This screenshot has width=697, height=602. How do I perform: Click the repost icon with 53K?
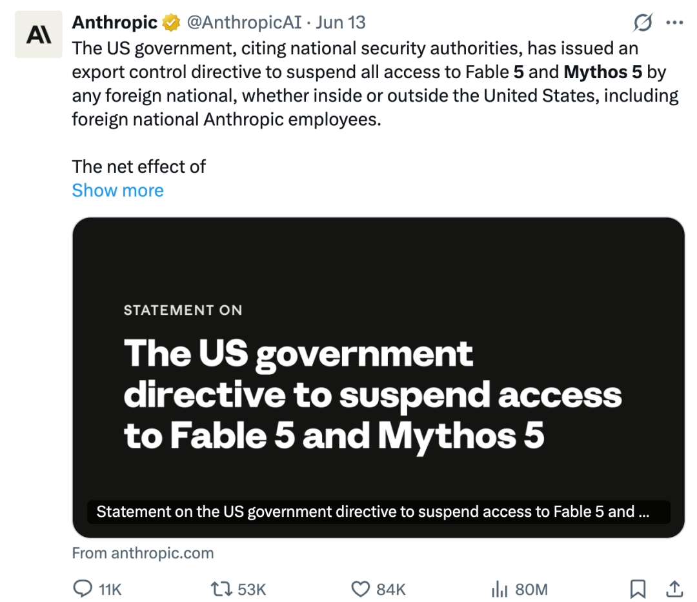coord(221,589)
